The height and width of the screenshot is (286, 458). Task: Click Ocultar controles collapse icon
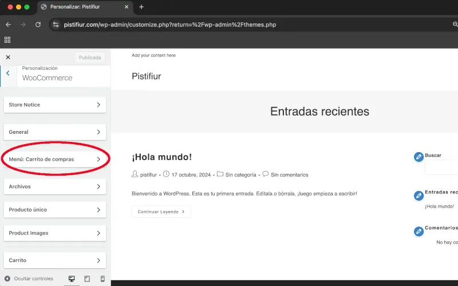(x=7, y=279)
